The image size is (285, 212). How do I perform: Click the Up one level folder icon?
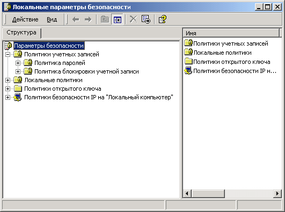click(105, 19)
